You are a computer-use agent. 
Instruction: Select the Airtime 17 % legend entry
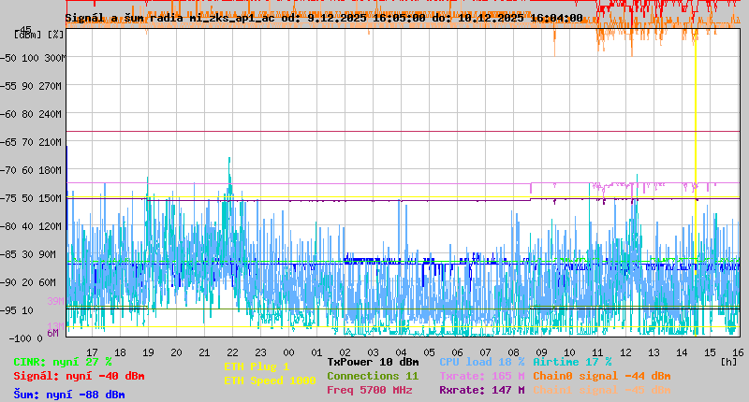click(572, 362)
